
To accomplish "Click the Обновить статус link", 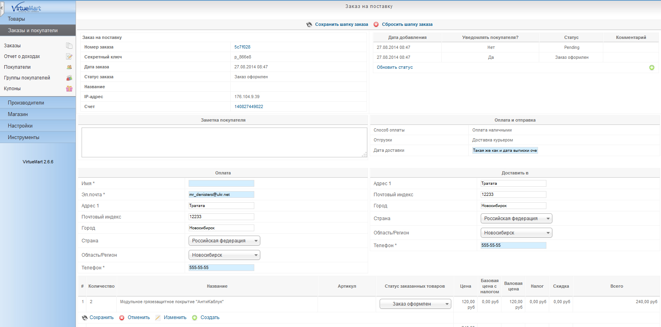I will [x=395, y=68].
